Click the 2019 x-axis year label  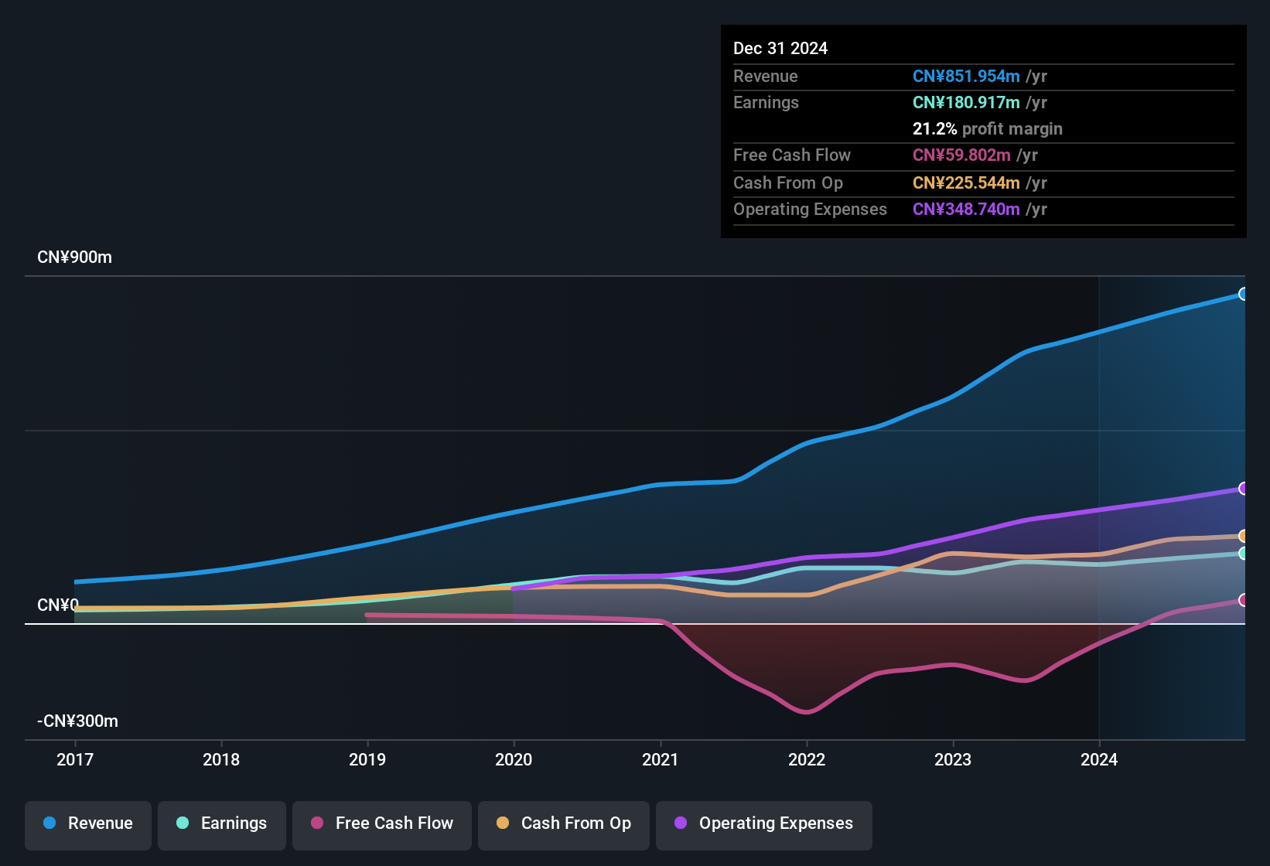coord(367,759)
